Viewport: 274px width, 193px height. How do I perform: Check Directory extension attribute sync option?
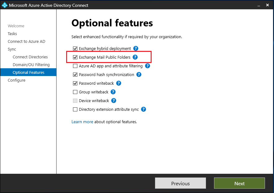click(x=75, y=109)
